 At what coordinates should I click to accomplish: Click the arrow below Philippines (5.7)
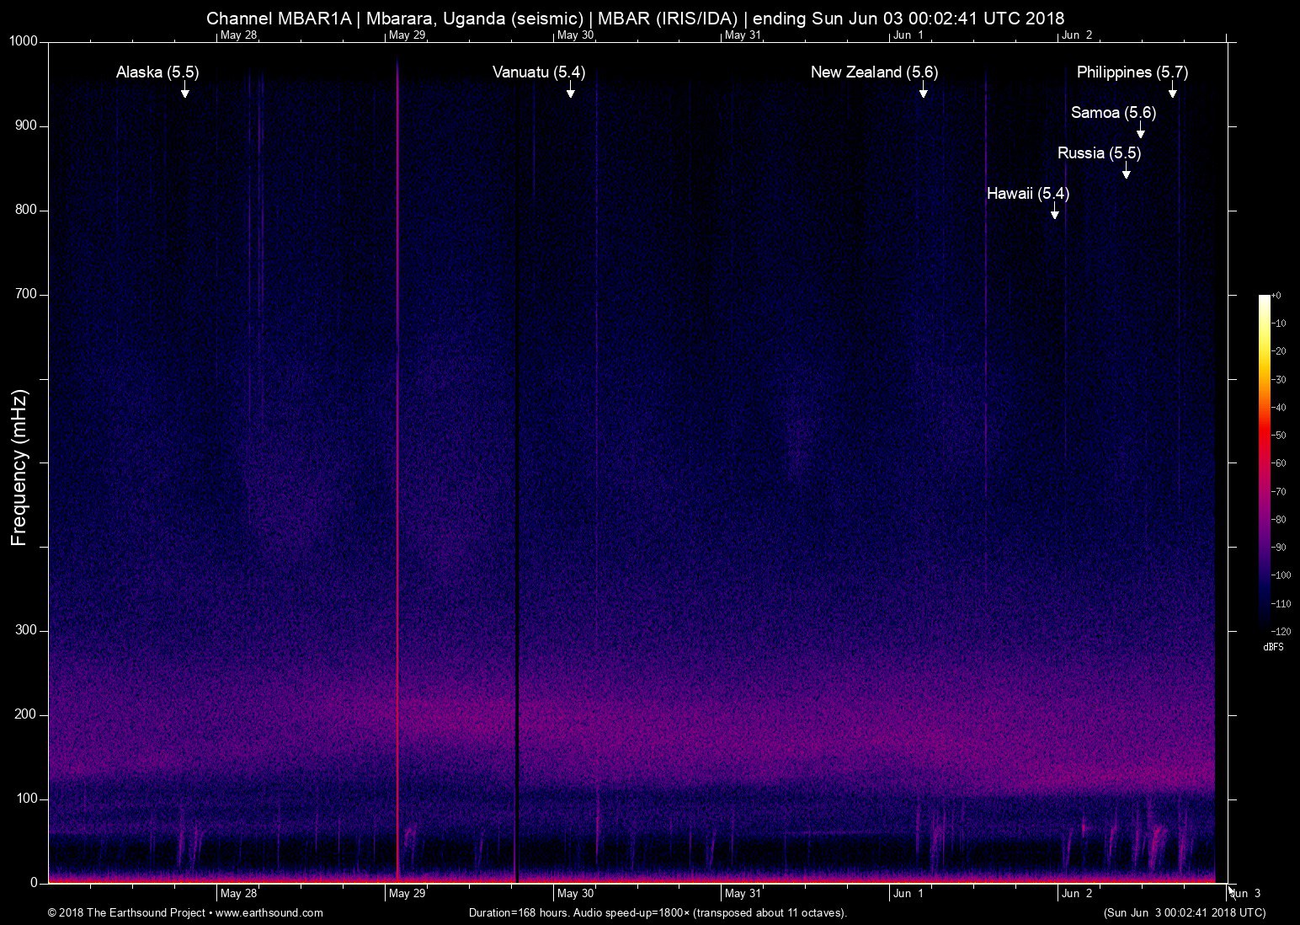tap(1172, 90)
